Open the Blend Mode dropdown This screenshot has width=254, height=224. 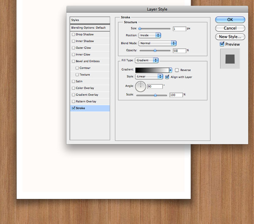tap(157, 43)
